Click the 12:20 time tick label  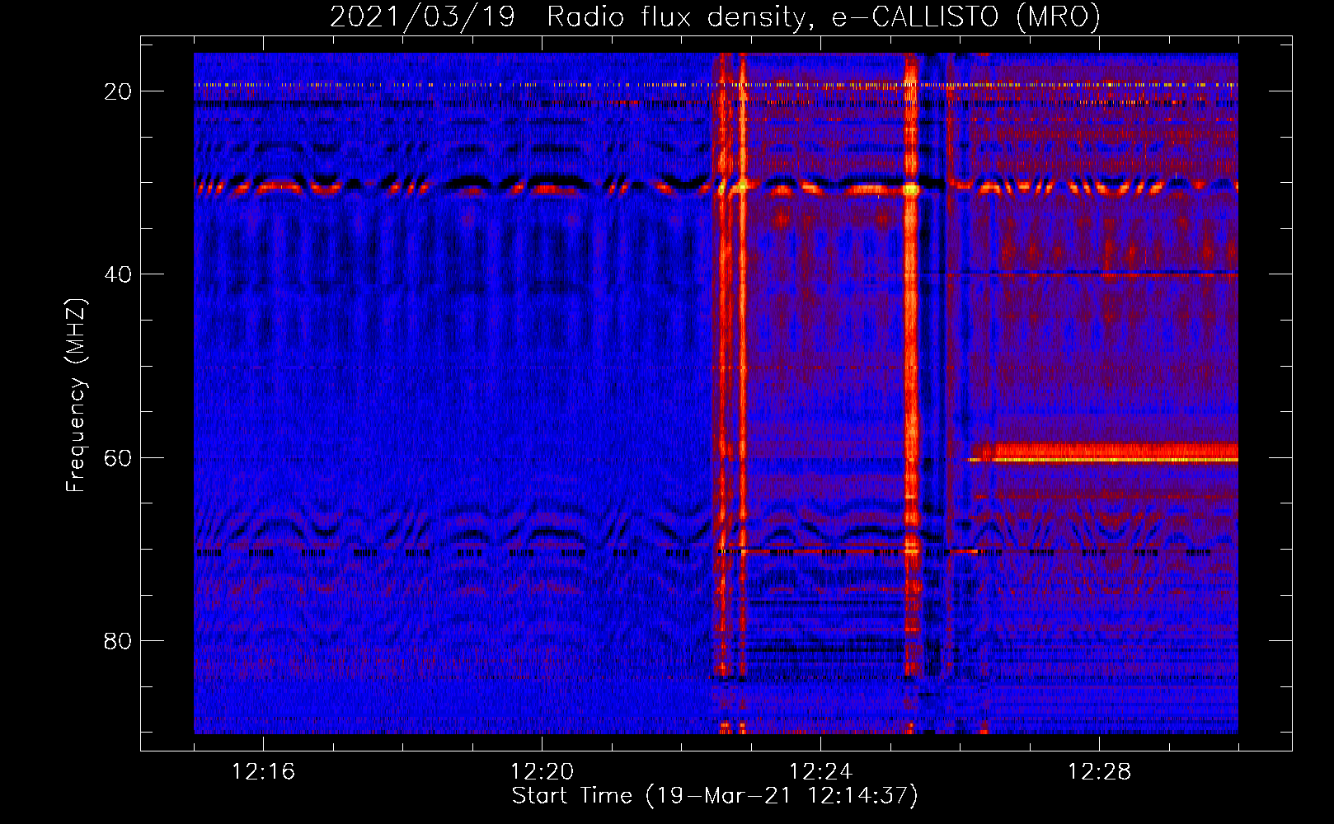coord(542,772)
